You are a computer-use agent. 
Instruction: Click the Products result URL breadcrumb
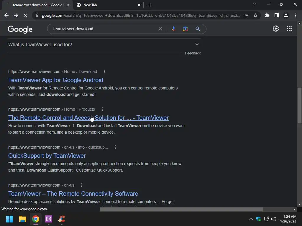pos(52,109)
